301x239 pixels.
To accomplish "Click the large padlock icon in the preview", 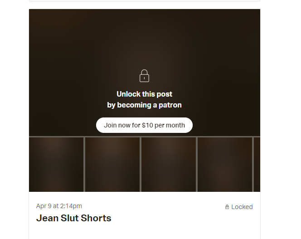I will click(144, 76).
